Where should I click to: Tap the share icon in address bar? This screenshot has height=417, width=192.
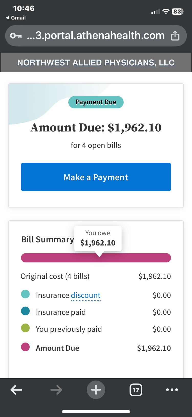click(175, 35)
